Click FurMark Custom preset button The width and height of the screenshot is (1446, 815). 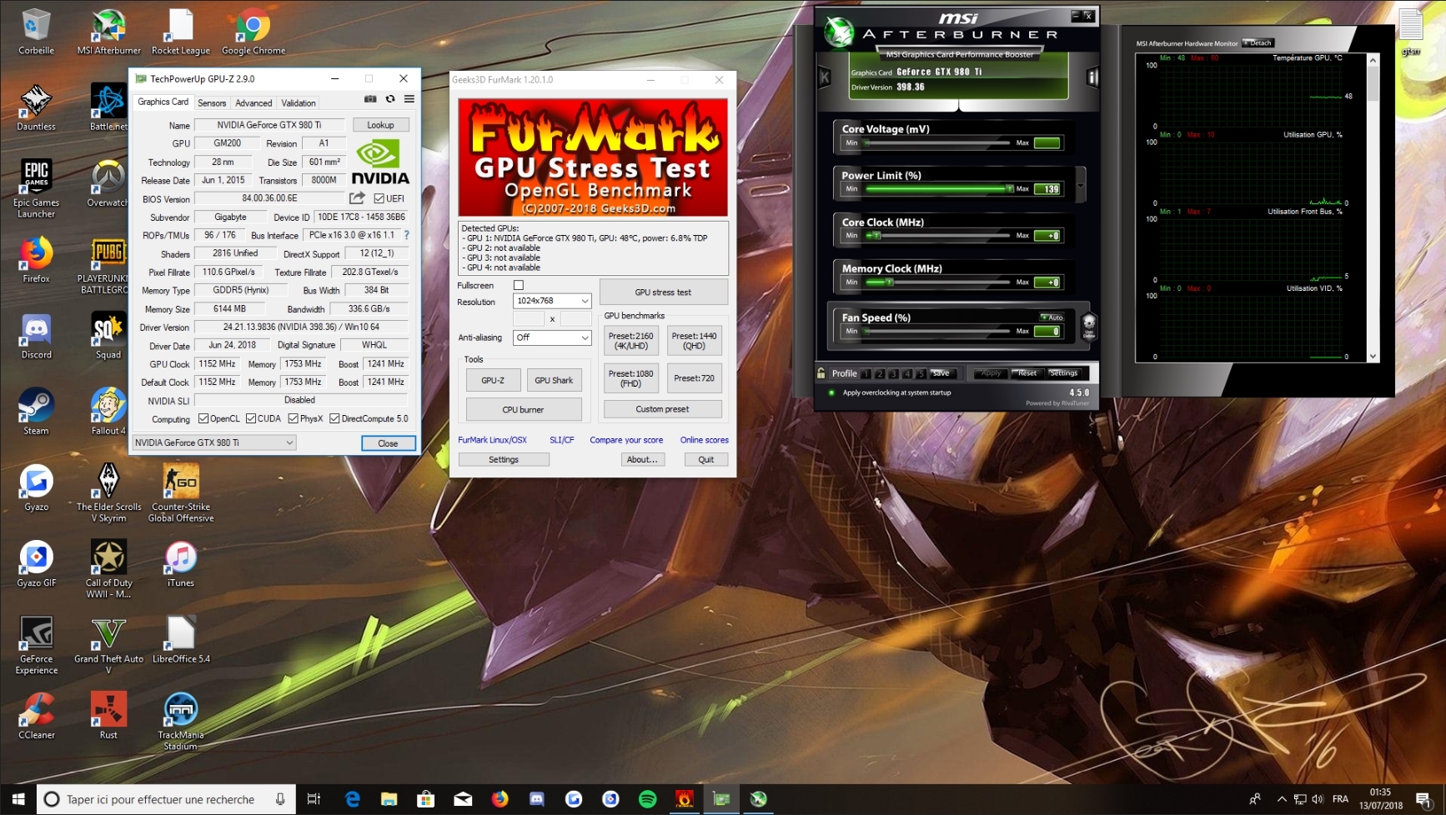pyautogui.click(x=663, y=409)
